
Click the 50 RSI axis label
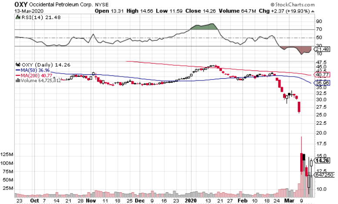pos(319,37)
